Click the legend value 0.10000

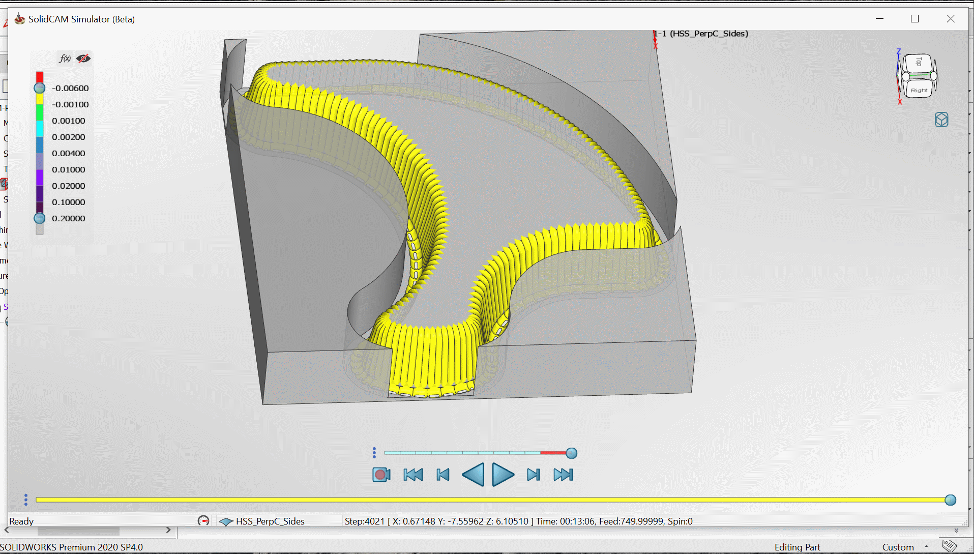(69, 202)
